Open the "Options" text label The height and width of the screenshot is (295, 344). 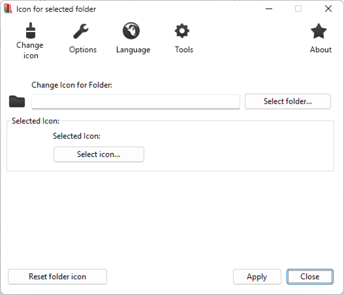pos(83,50)
